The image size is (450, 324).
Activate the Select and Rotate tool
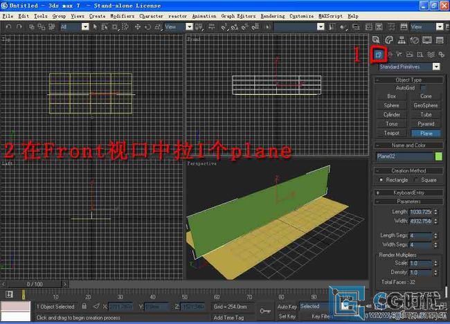coord(147,27)
